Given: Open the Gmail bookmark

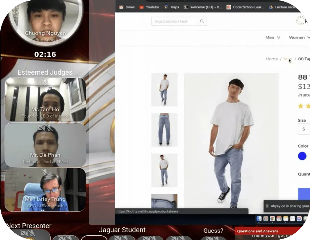Looking at the screenshot, I should point(127,7).
